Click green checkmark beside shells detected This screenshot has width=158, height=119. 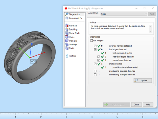click(99, 64)
